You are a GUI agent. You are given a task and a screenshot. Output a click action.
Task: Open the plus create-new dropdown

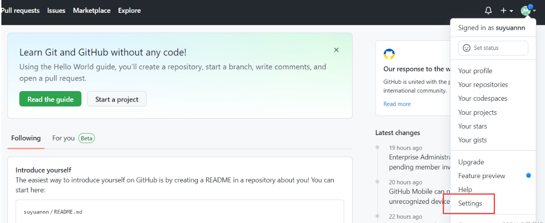pos(507,11)
